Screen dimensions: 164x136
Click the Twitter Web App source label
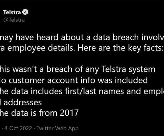pyautogui.click(x=58, y=128)
